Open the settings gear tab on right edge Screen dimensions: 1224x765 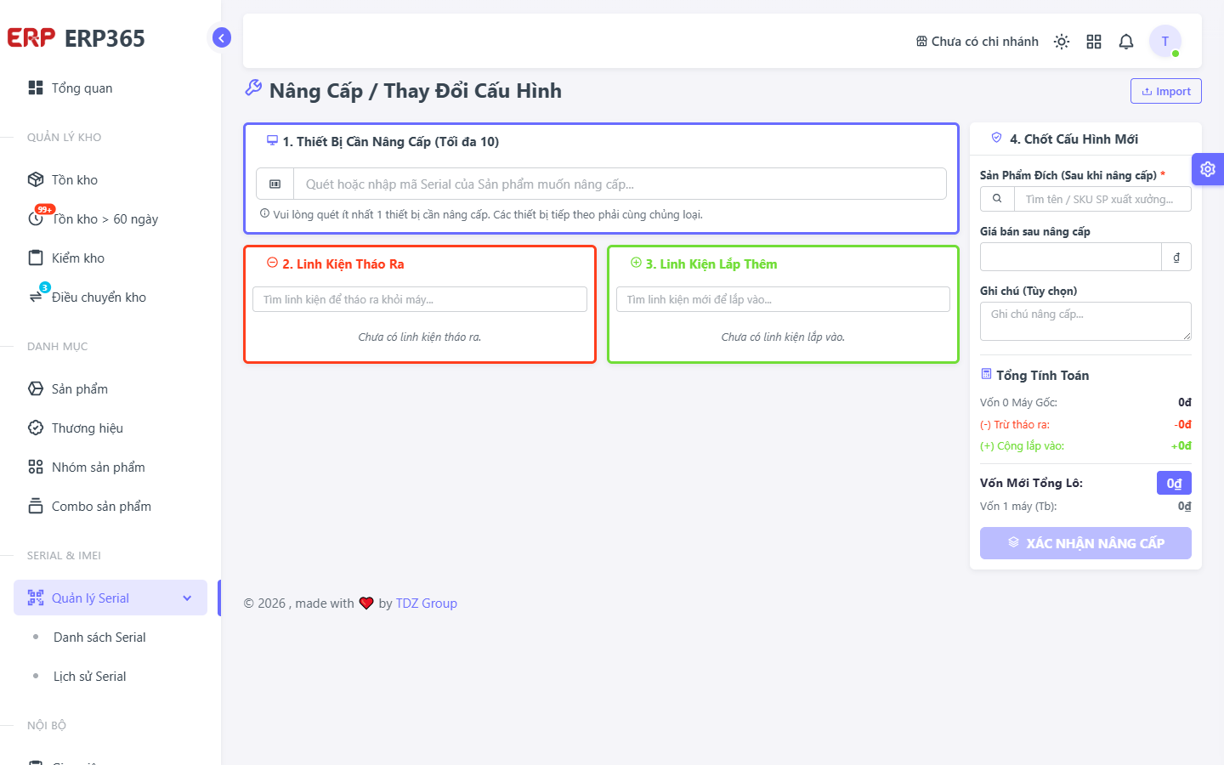pos(1208,169)
